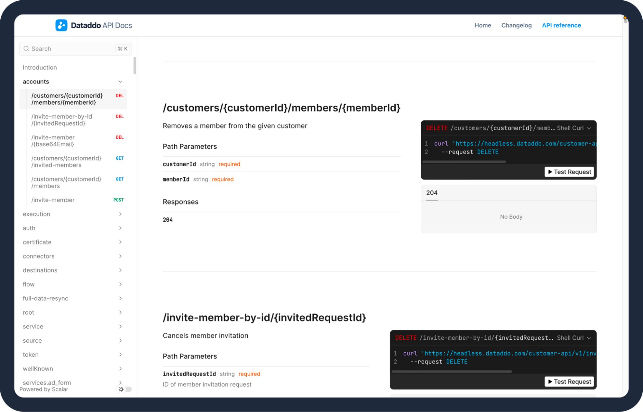643x412 pixels.
Task: Expand the services.ad_form section
Action: (x=120, y=382)
